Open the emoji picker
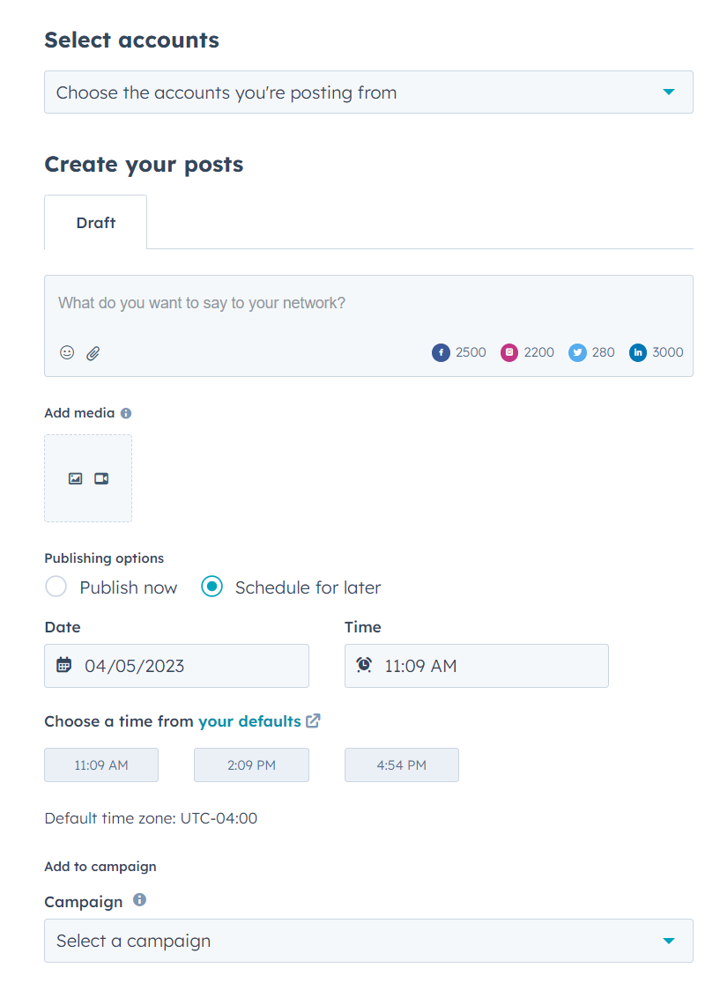 tap(66, 352)
